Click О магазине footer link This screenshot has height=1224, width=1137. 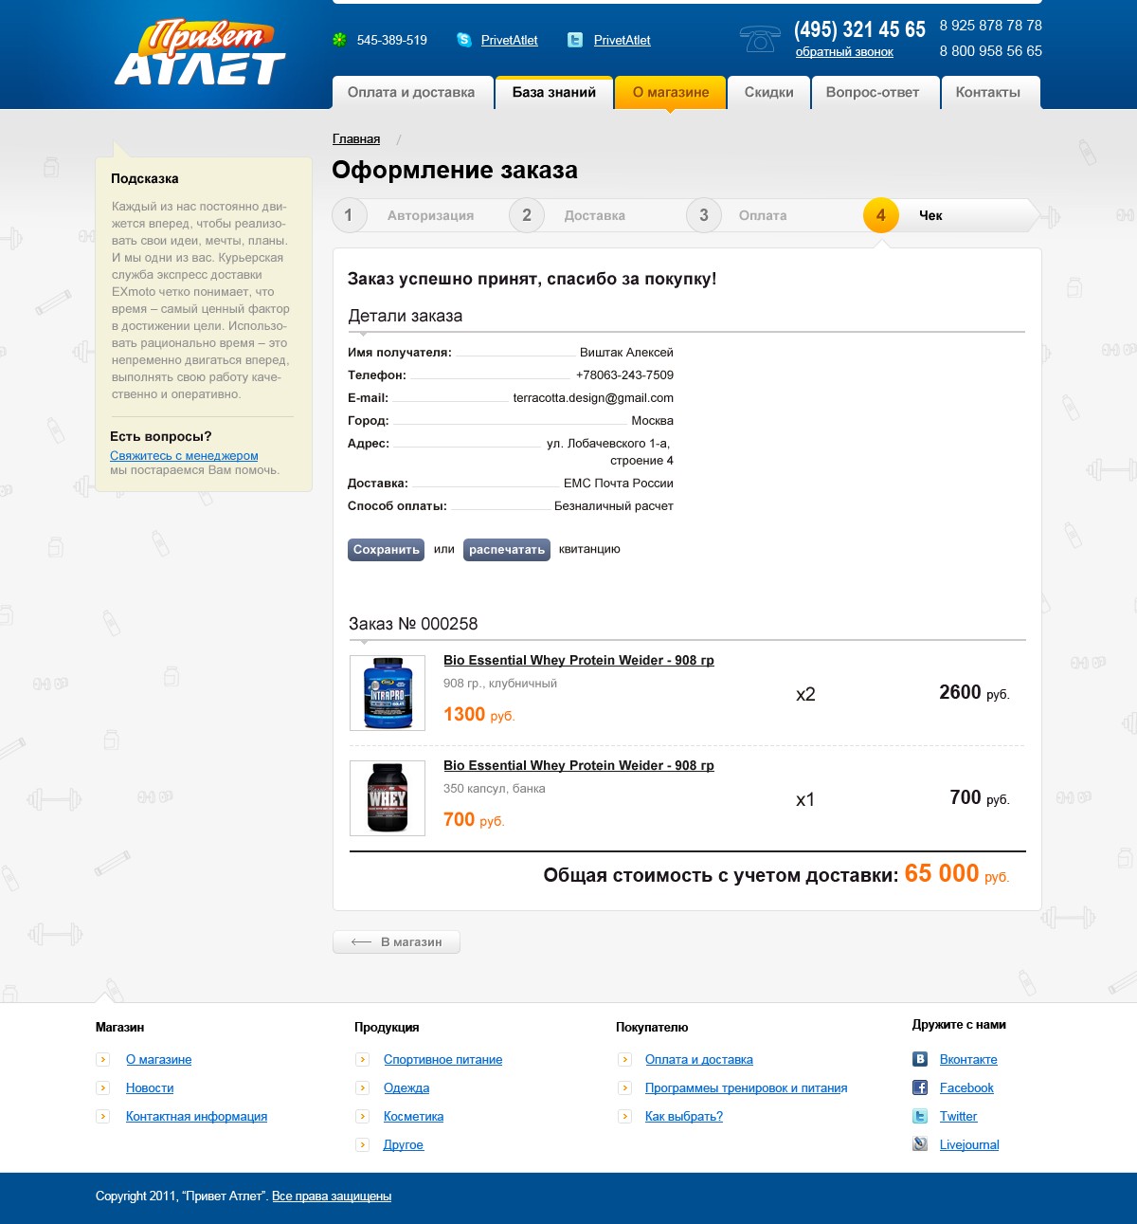[158, 1059]
